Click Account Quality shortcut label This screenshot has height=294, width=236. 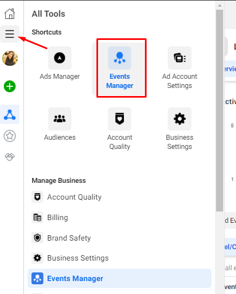(x=120, y=142)
